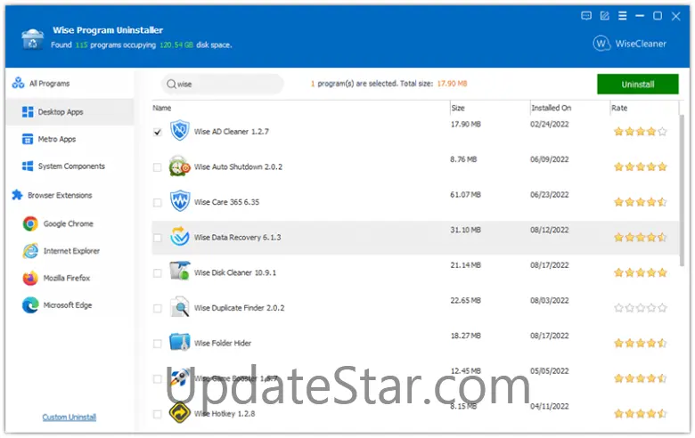The height and width of the screenshot is (438, 695).
Task: Sort by the Rate column header
Action: (x=619, y=108)
